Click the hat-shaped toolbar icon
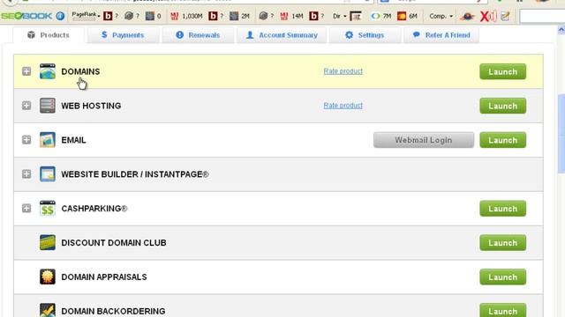The width and height of the screenshot is (565, 317). point(467,16)
